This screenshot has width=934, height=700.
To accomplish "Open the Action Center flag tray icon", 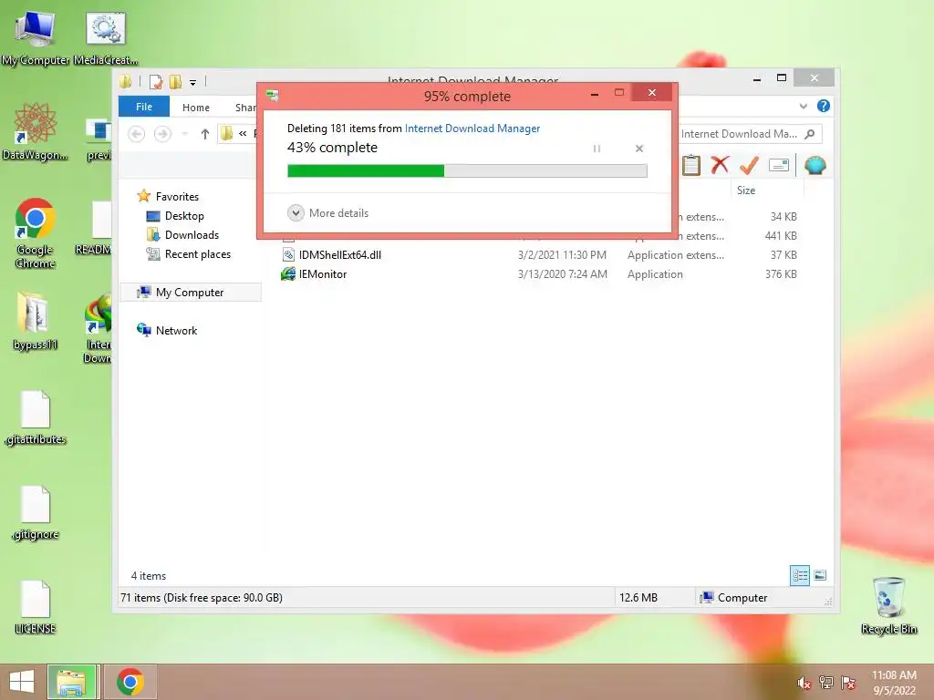I will 848,683.
